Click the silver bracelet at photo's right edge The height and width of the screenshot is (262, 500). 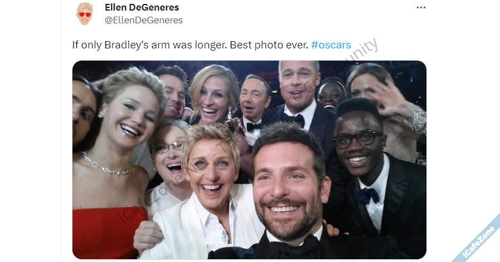point(418,121)
